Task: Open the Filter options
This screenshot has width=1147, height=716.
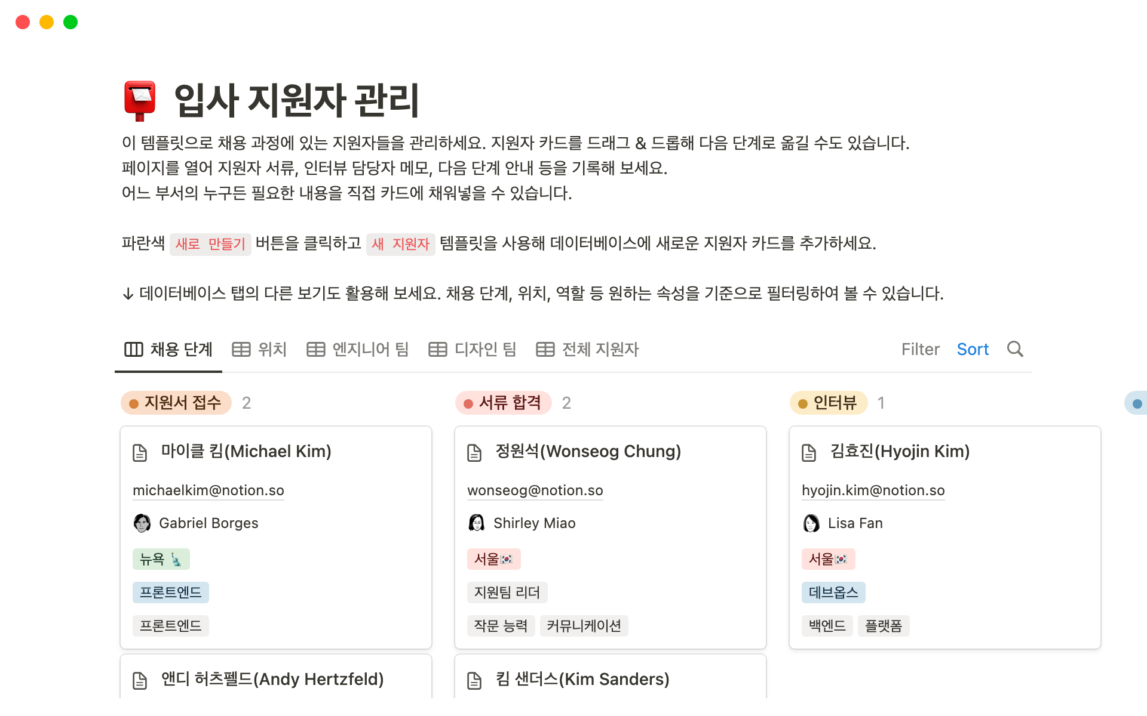Action: (920, 350)
